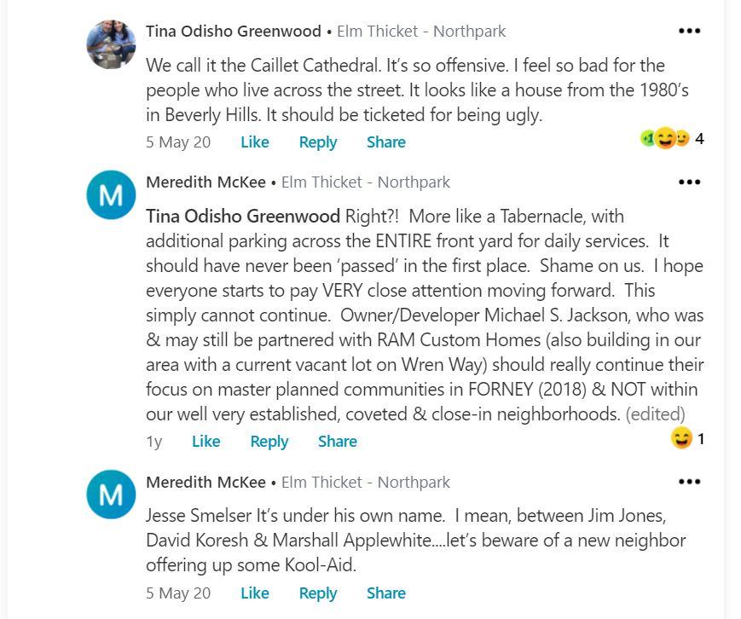The height and width of the screenshot is (619, 741).
Task: Click Meredith McKee's avatar on the second comment
Action: (x=111, y=194)
